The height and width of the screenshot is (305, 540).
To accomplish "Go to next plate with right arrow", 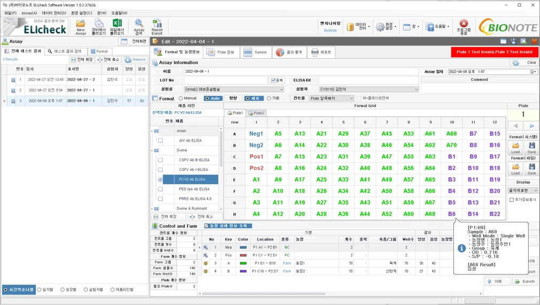I will coord(531,126).
